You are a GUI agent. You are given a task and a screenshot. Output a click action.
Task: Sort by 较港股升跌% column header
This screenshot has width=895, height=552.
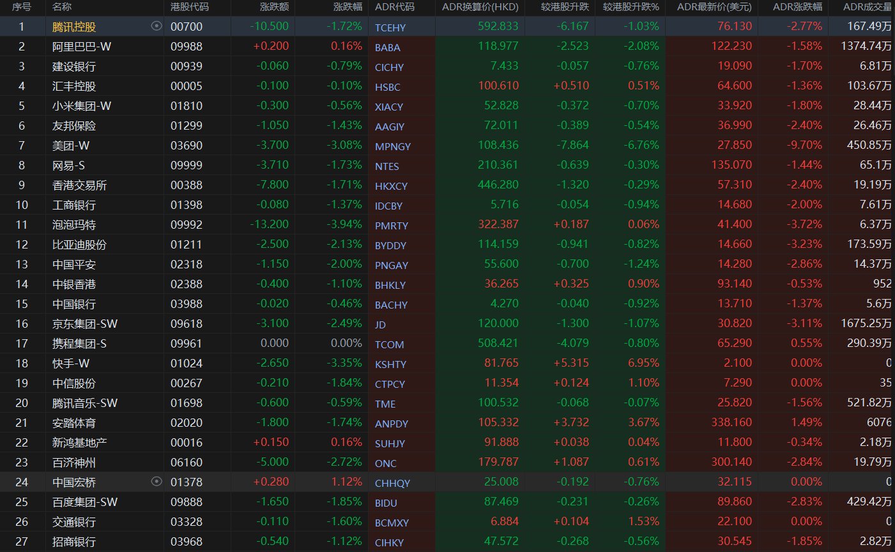[631, 7]
